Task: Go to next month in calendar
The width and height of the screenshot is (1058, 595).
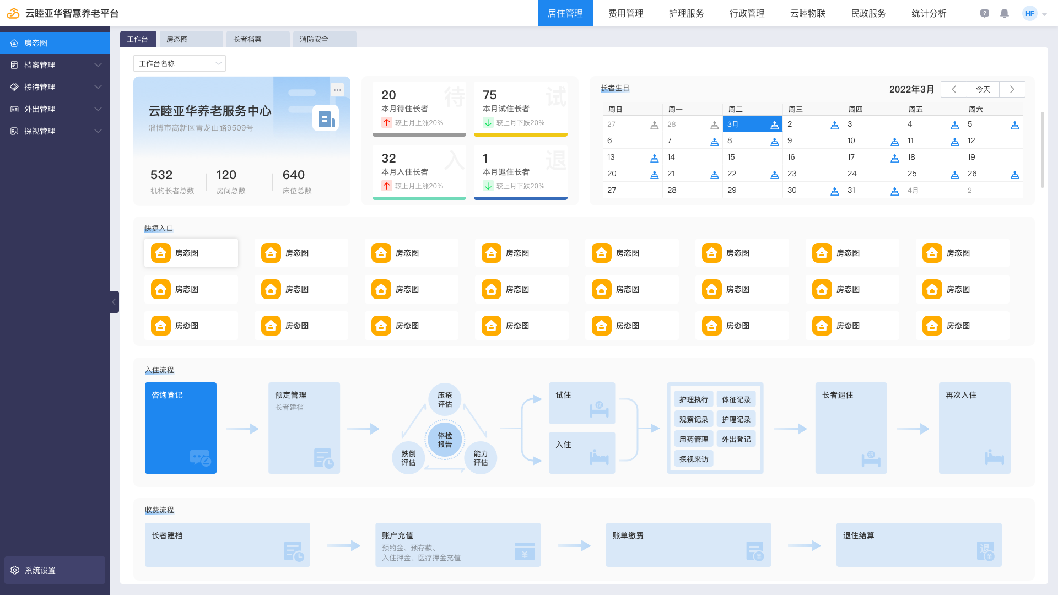Action: click(x=1012, y=89)
